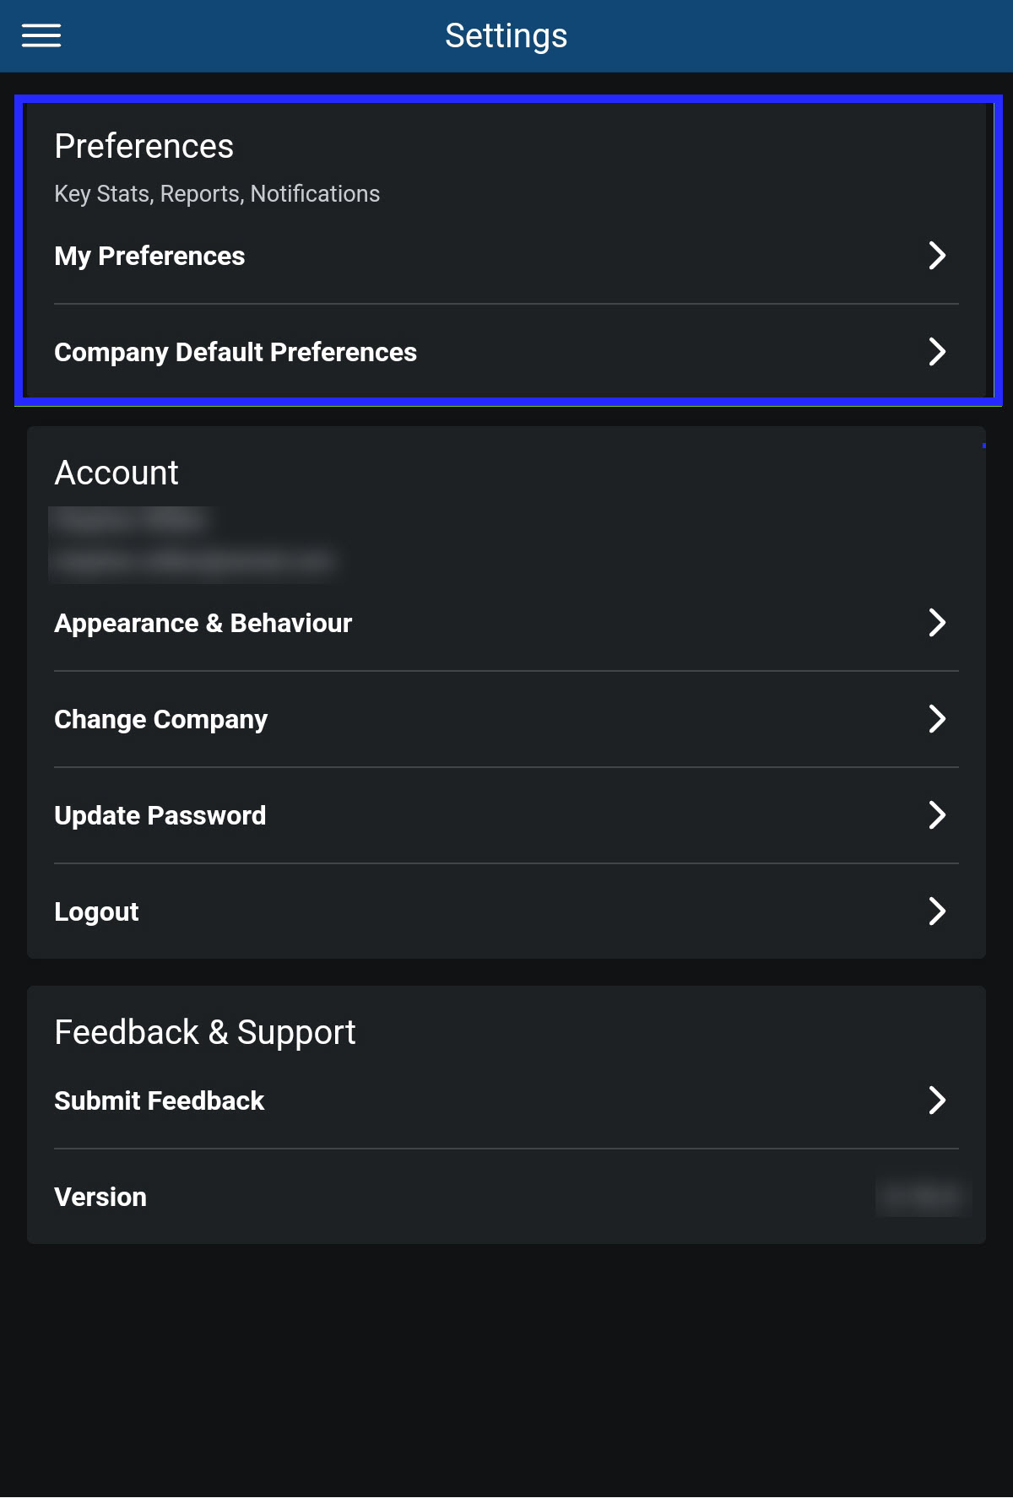1013x1498 pixels.
Task: Select the My Preferences chevron arrow
Action: pos(939,256)
